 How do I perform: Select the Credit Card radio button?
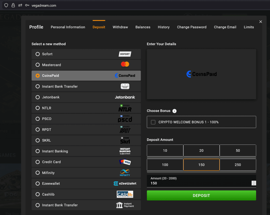(x=37, y=162)
